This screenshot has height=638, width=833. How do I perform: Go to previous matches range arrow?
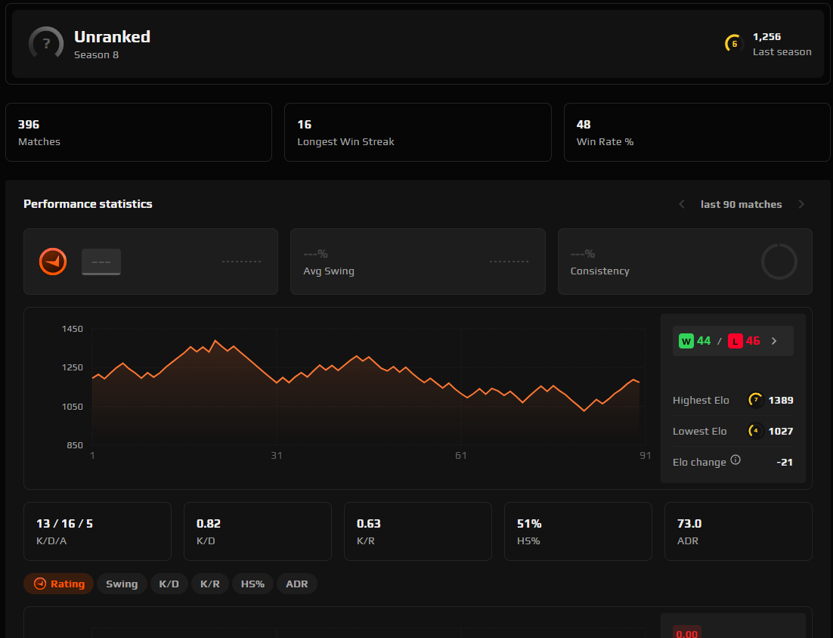coord(682,205)
